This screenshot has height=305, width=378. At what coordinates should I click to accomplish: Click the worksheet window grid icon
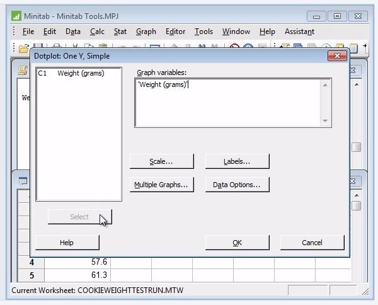(x=23, y=181)
